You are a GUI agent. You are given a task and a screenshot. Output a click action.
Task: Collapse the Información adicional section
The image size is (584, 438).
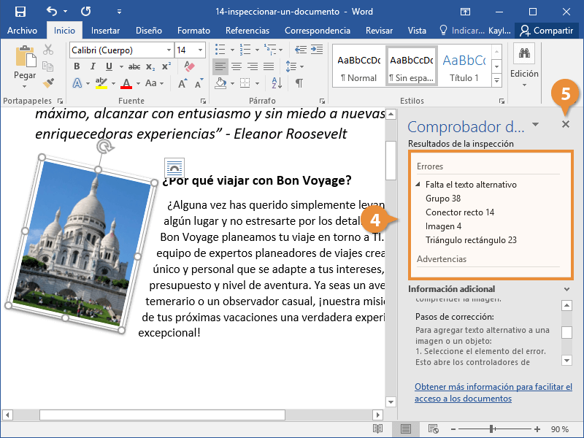click(x=566, y=289)
